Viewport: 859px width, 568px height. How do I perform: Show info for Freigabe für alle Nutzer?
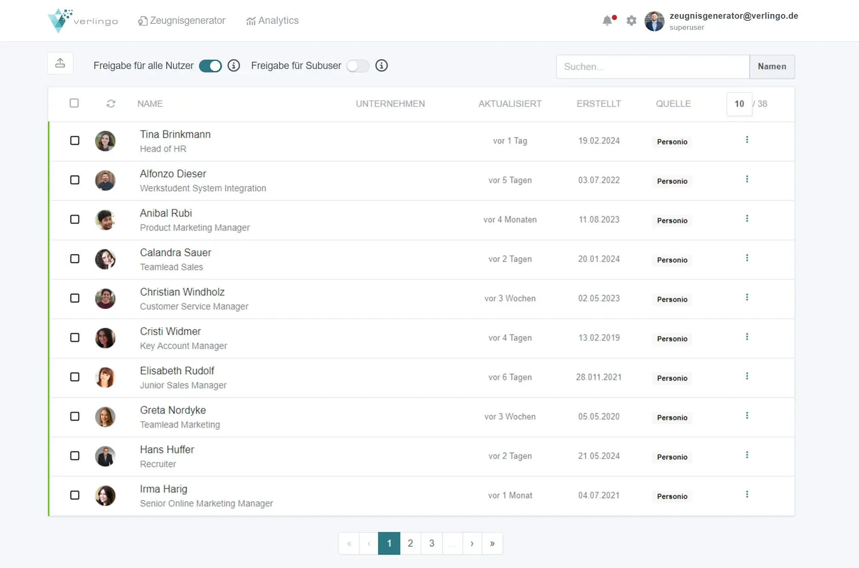(233, 66)
